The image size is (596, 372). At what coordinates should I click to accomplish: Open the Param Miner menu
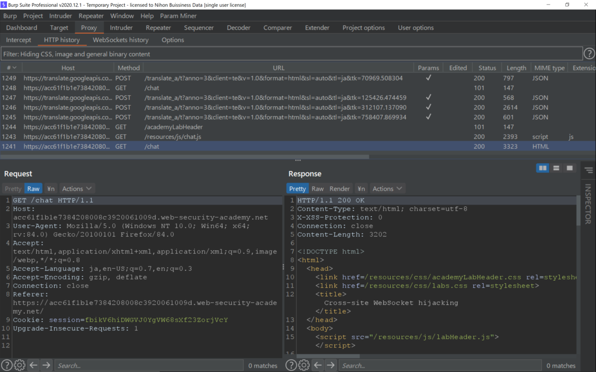click(x=178, y=16)
